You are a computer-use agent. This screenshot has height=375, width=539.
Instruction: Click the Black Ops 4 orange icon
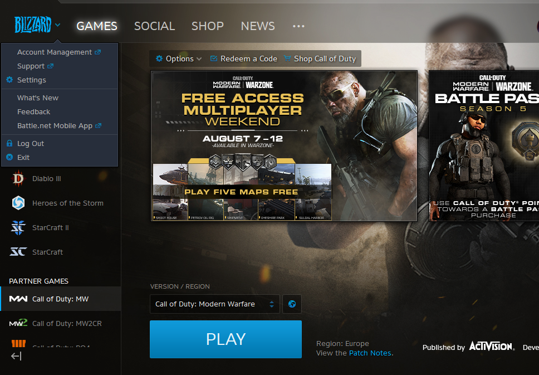pos(18,343)
